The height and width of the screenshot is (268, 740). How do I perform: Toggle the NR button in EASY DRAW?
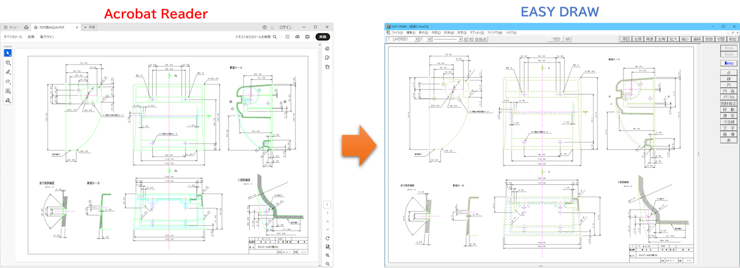click(568, 39)
